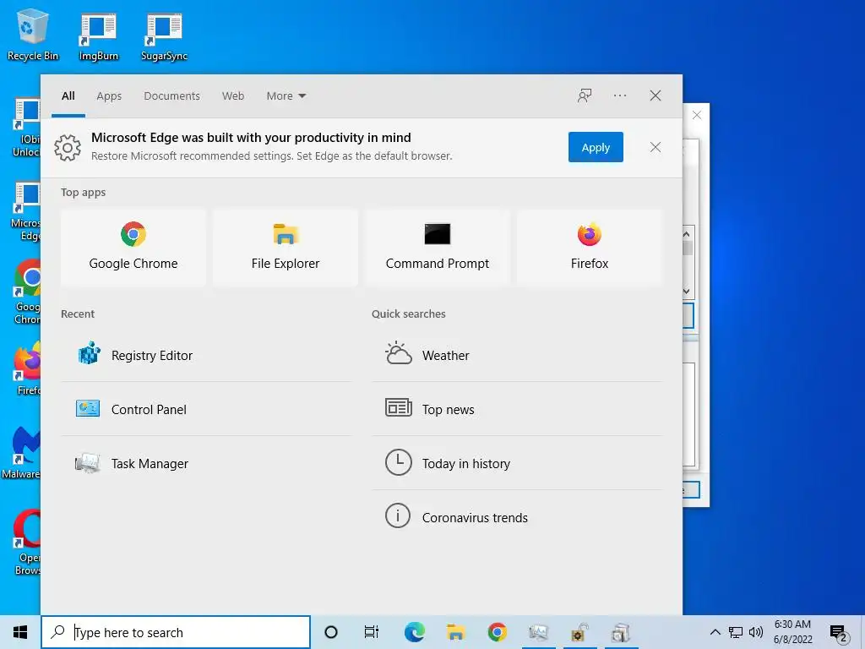Select the Malwarebytes desktop shortcut
Viewport: 865px width, 649px height.
pyautogui.click(x=21, y=453)
